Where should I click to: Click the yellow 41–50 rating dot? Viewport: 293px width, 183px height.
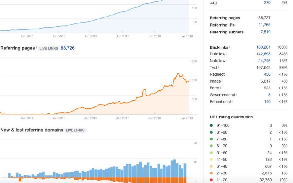tap(211, 160)
